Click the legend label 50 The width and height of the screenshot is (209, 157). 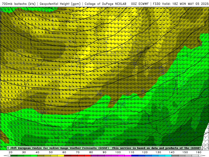pyautogui.click(x=51, y=152)
